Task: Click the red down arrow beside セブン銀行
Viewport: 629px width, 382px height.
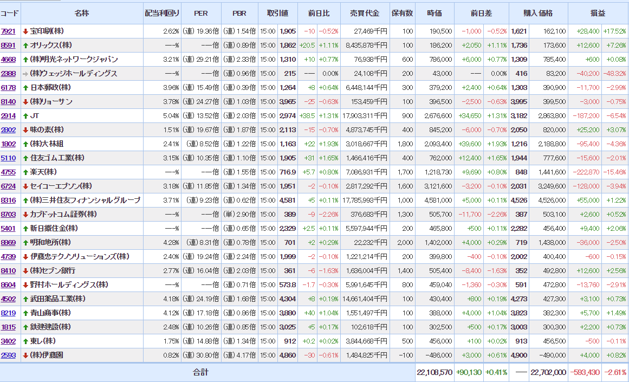Action: tap(25, 271)
